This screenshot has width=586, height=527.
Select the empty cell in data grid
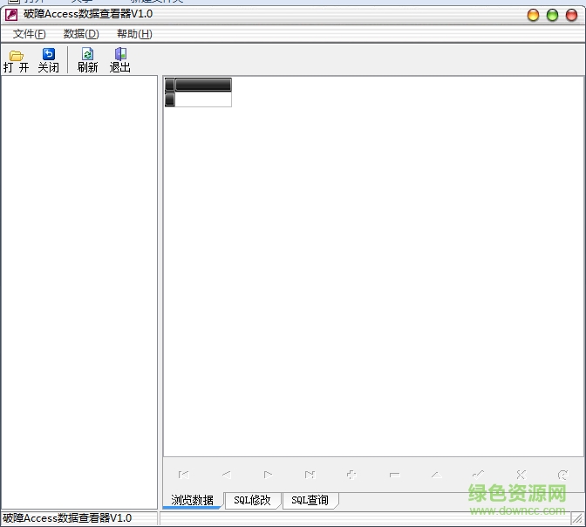[x=203, y=99]
